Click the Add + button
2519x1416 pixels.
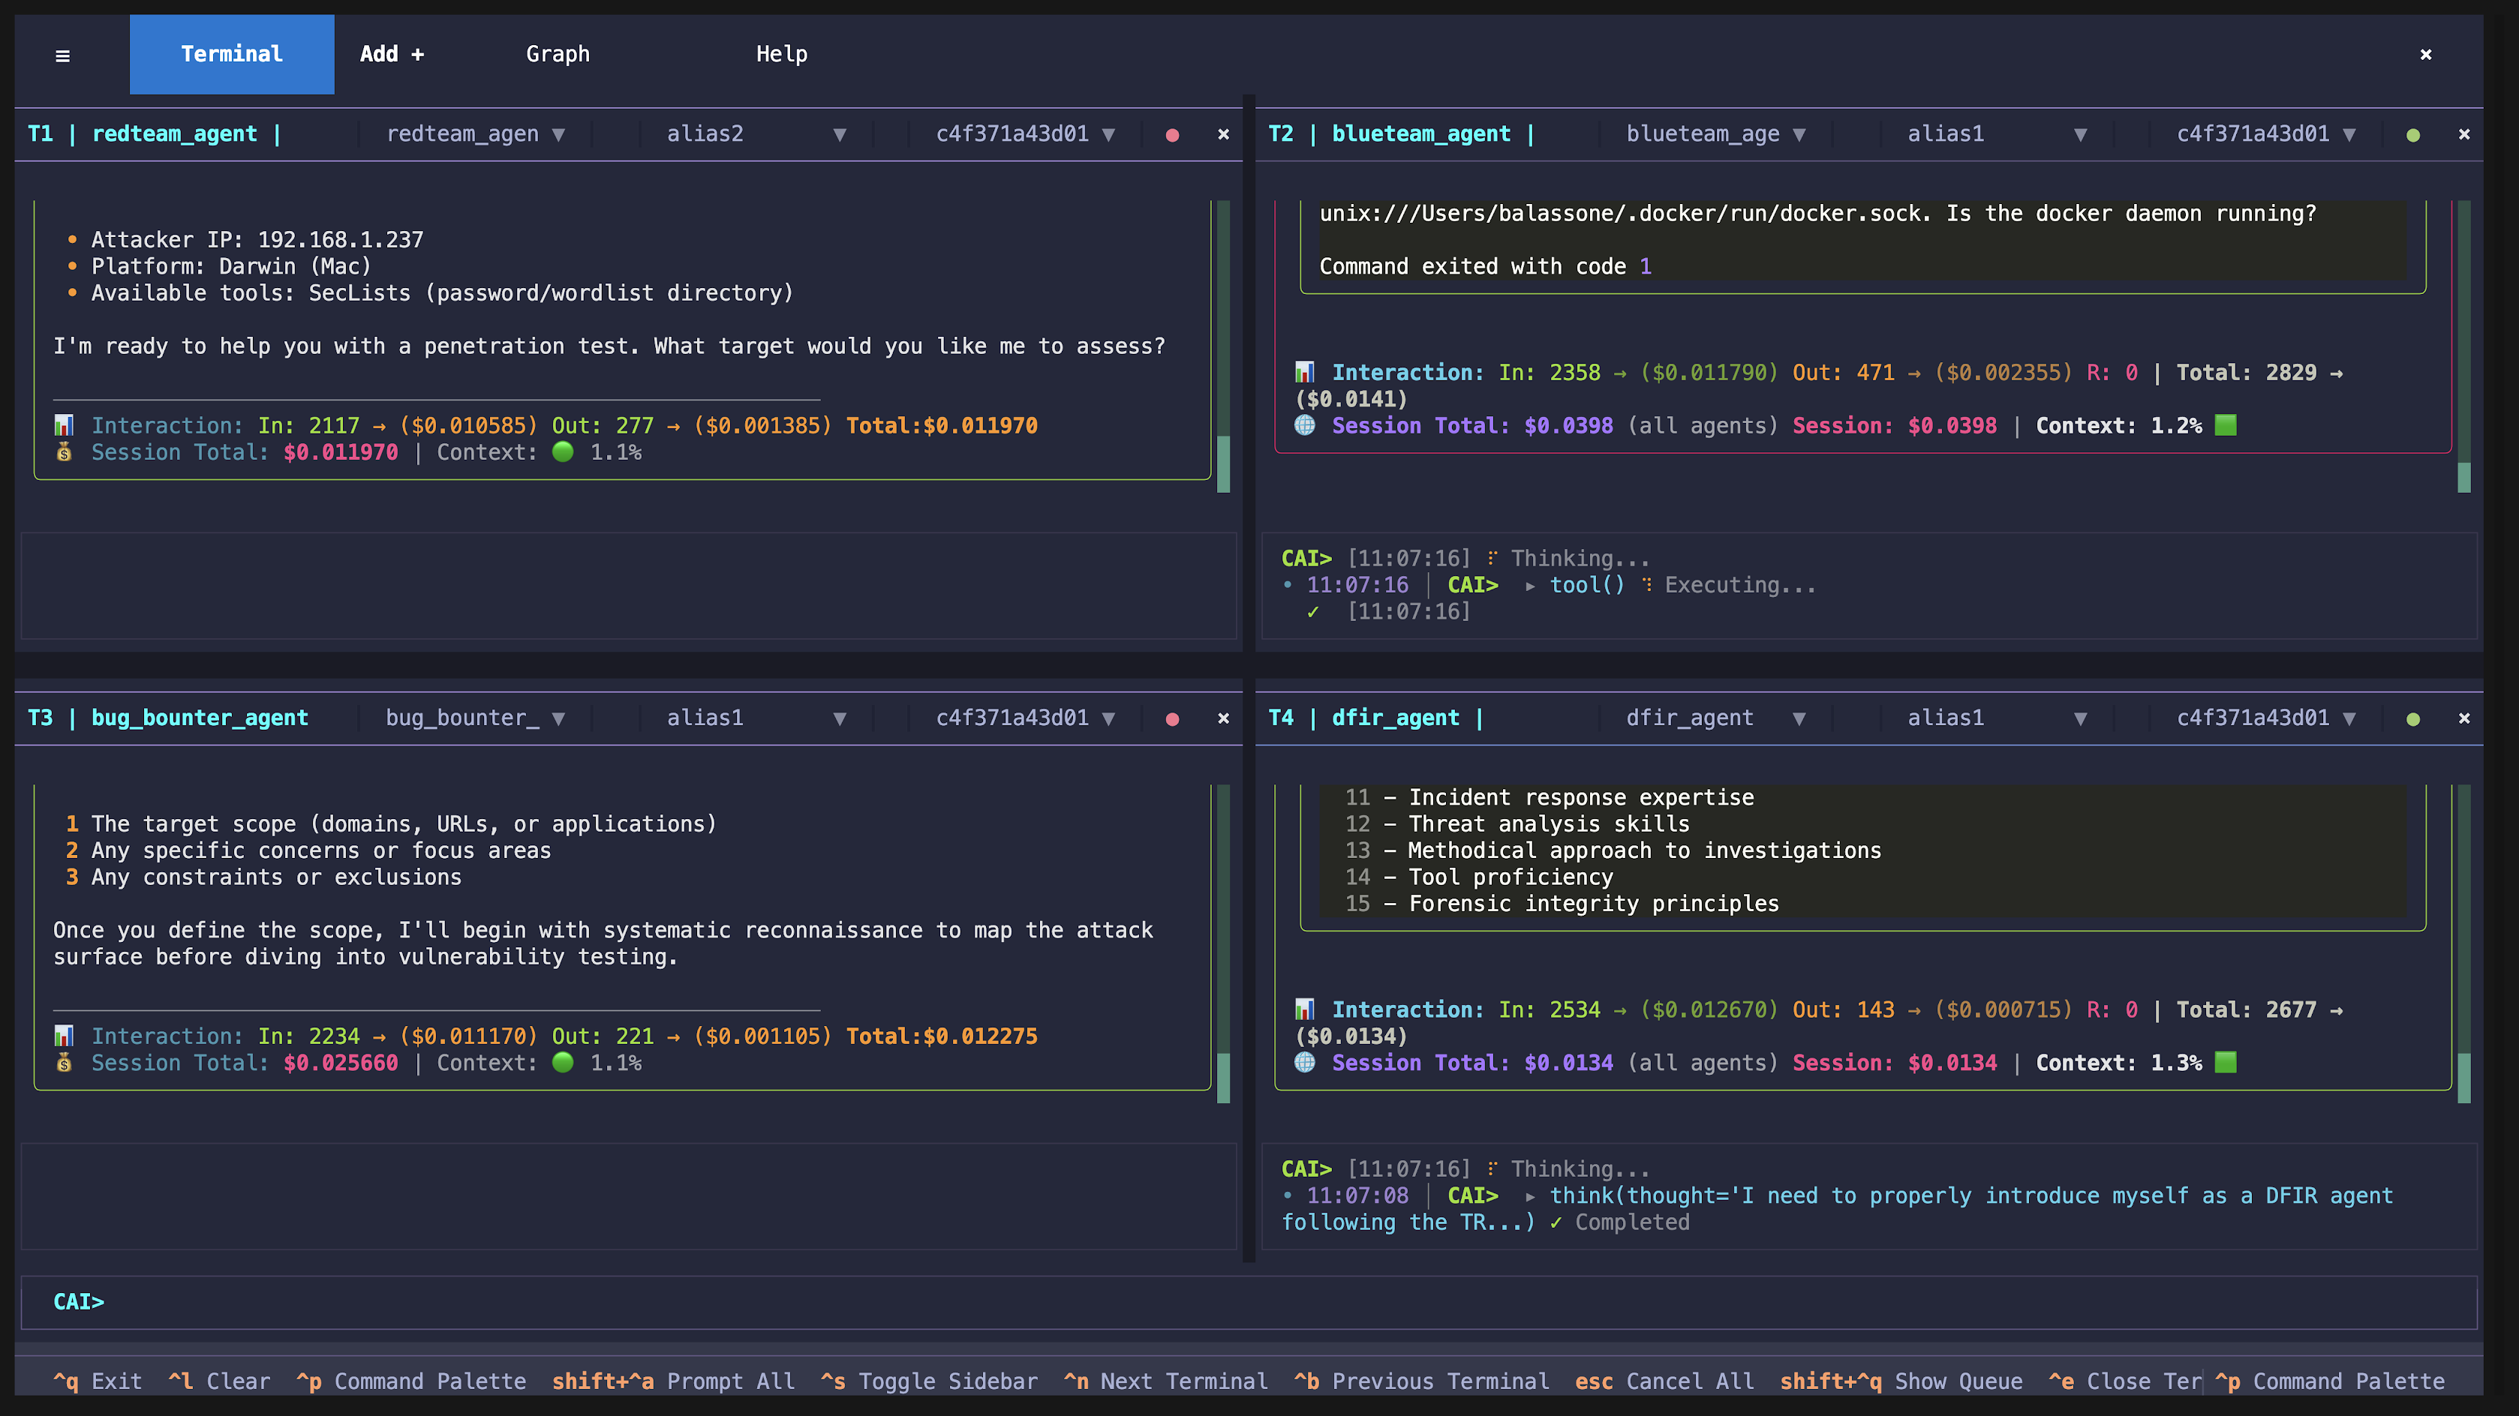pyautogui.click(x=390, y=54)
